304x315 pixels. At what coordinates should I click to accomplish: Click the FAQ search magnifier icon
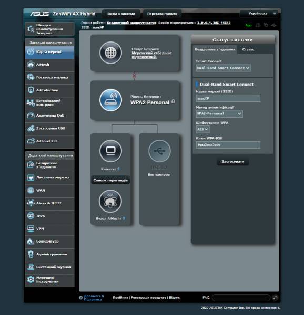point(275,298)
